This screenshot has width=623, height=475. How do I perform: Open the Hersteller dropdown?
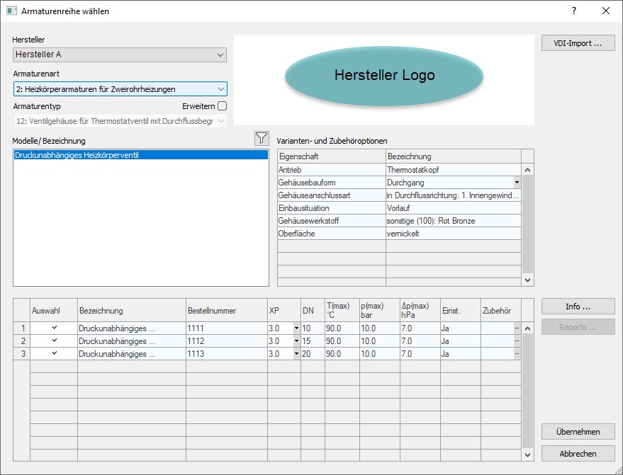point(120,55)
